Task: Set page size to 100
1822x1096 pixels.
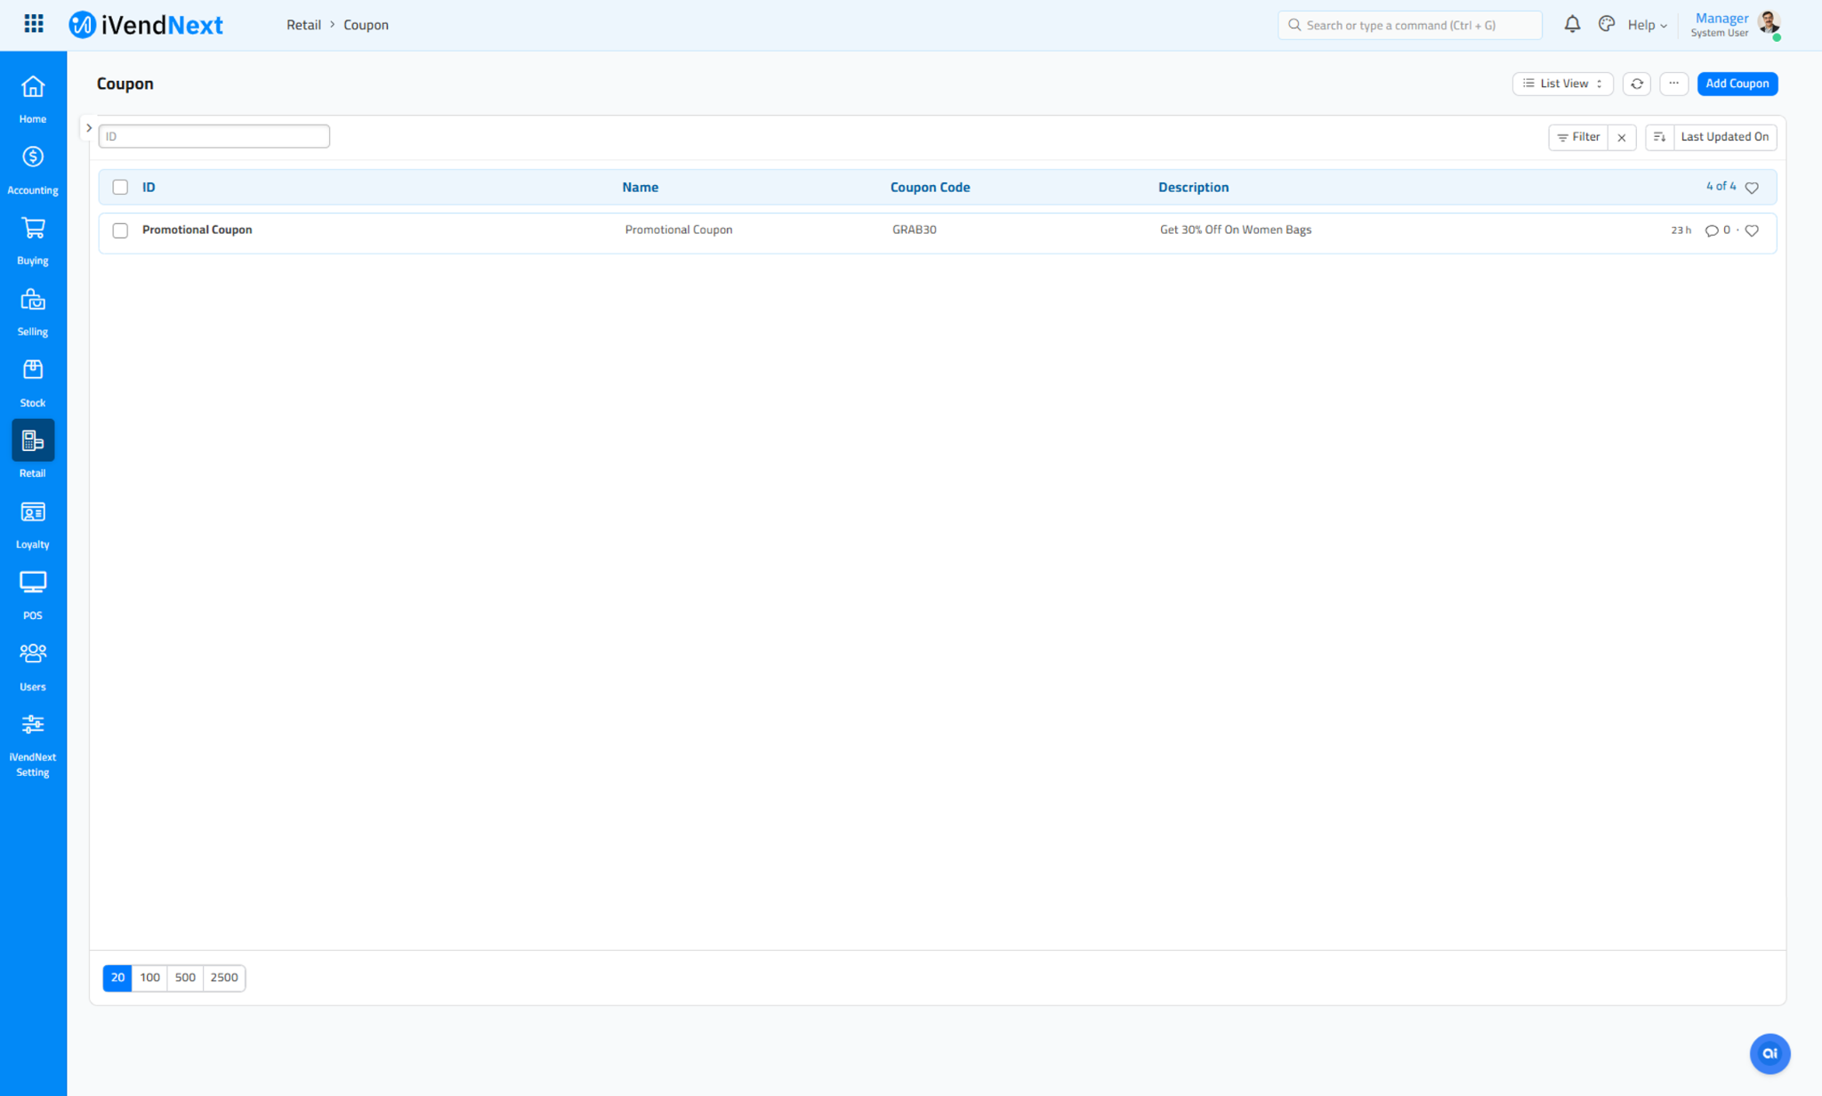Action: tap(149, 978)
